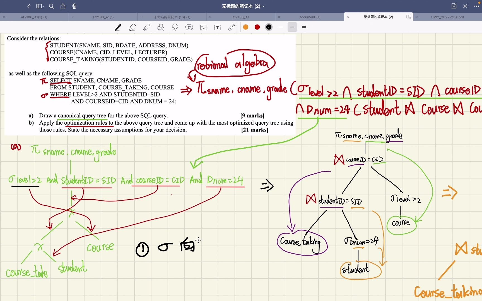Toggle the sidebar panel icon
Screen dimensions: 482x301
point(40,6)
